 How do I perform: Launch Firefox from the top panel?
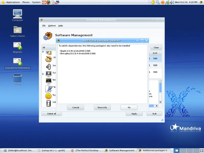tap(48, 2)
